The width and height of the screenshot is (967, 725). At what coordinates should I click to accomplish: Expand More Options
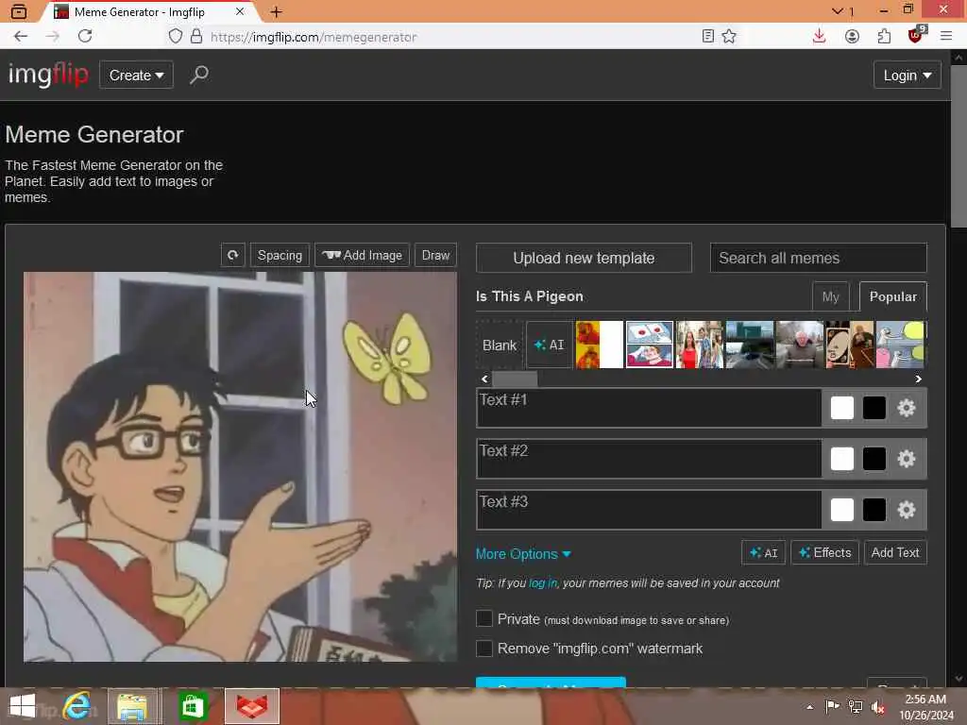[x=523, y=553]
